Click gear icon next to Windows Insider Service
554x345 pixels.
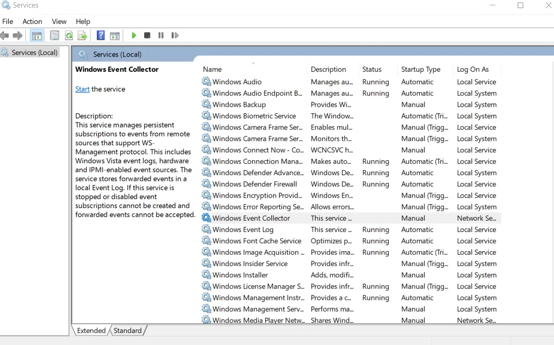(x=207, y=264)
